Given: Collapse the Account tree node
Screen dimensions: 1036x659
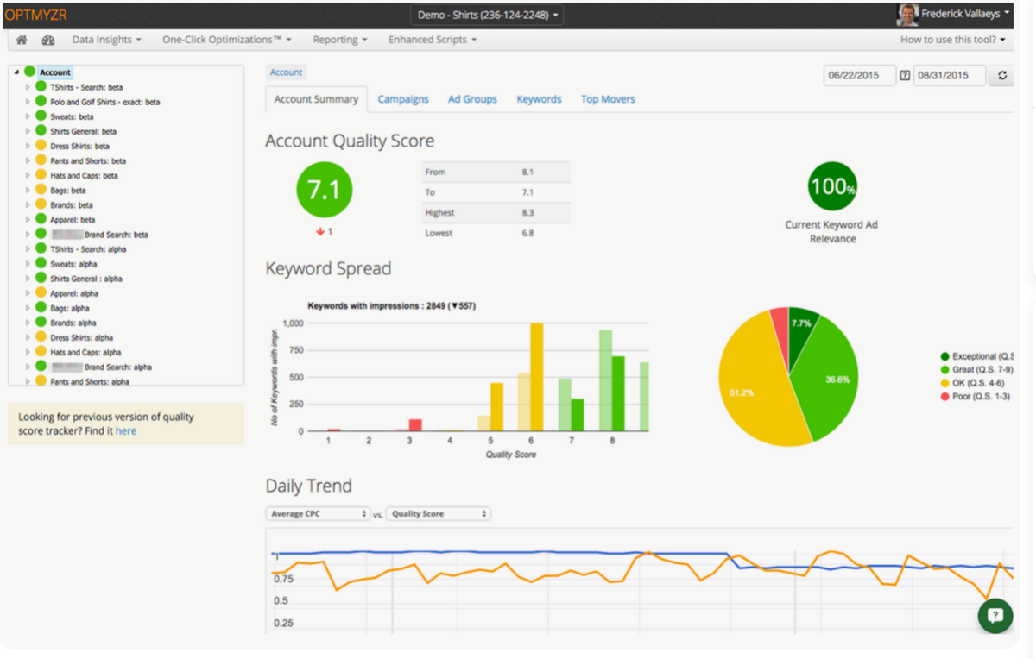Looking at the screenshot, I should [17, 72].
